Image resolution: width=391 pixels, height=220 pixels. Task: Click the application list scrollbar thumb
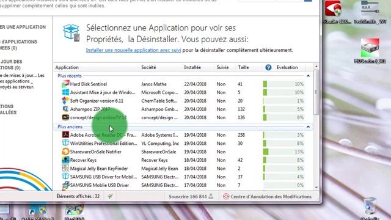[x=316, y=92]
